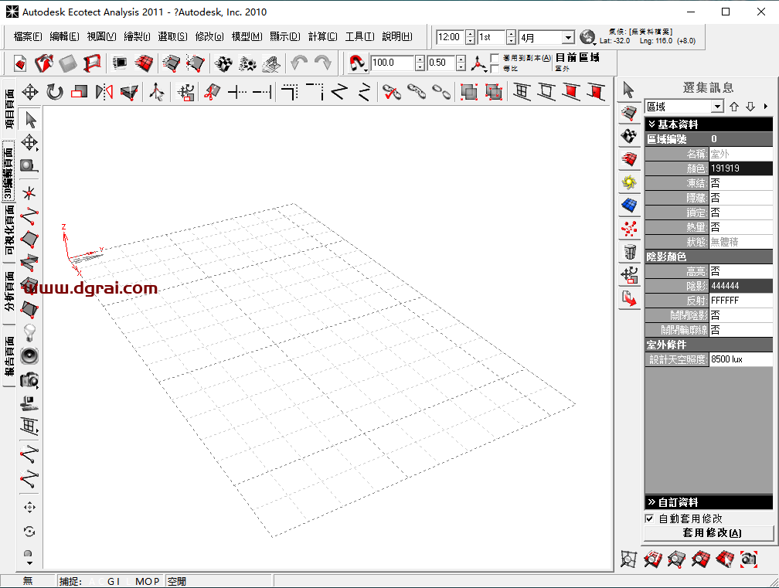
Task: Click the 12:00 time input field
Action: click(451, 37)
